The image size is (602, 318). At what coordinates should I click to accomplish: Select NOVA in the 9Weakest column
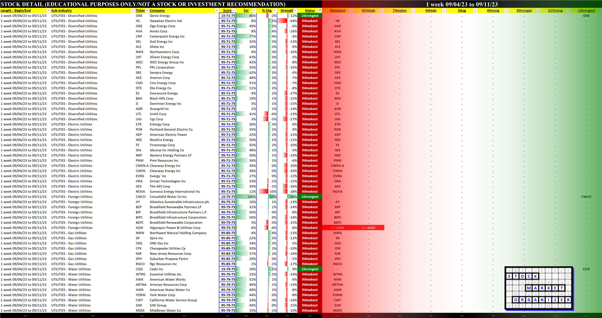click(x=337, y=192)
